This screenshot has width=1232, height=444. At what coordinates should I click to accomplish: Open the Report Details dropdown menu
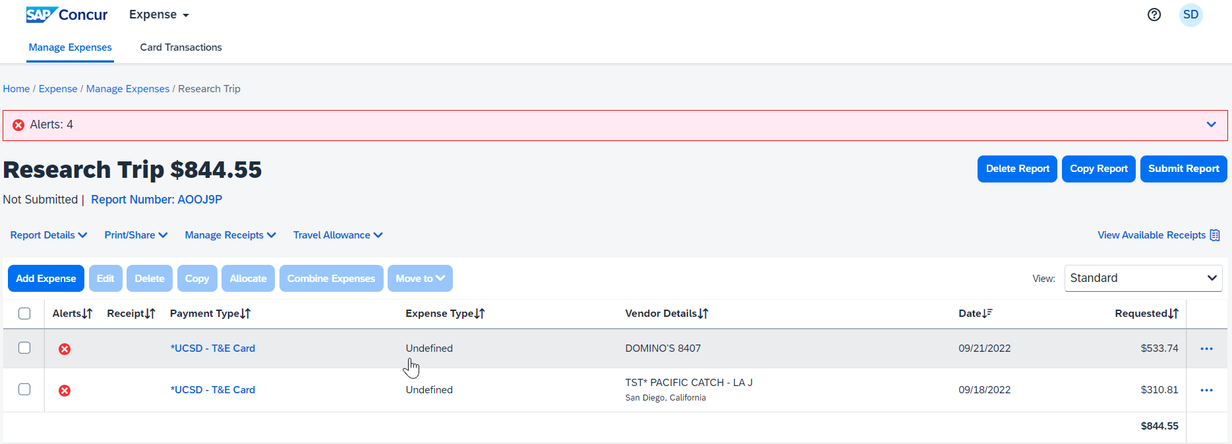[x=48, y=235]
